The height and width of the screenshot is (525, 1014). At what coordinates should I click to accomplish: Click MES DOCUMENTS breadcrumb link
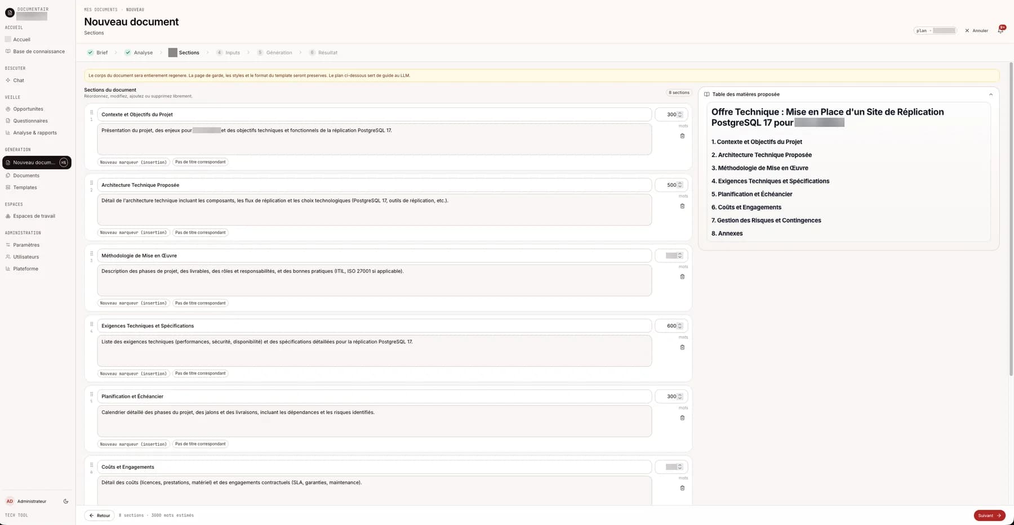click(101, 10)
